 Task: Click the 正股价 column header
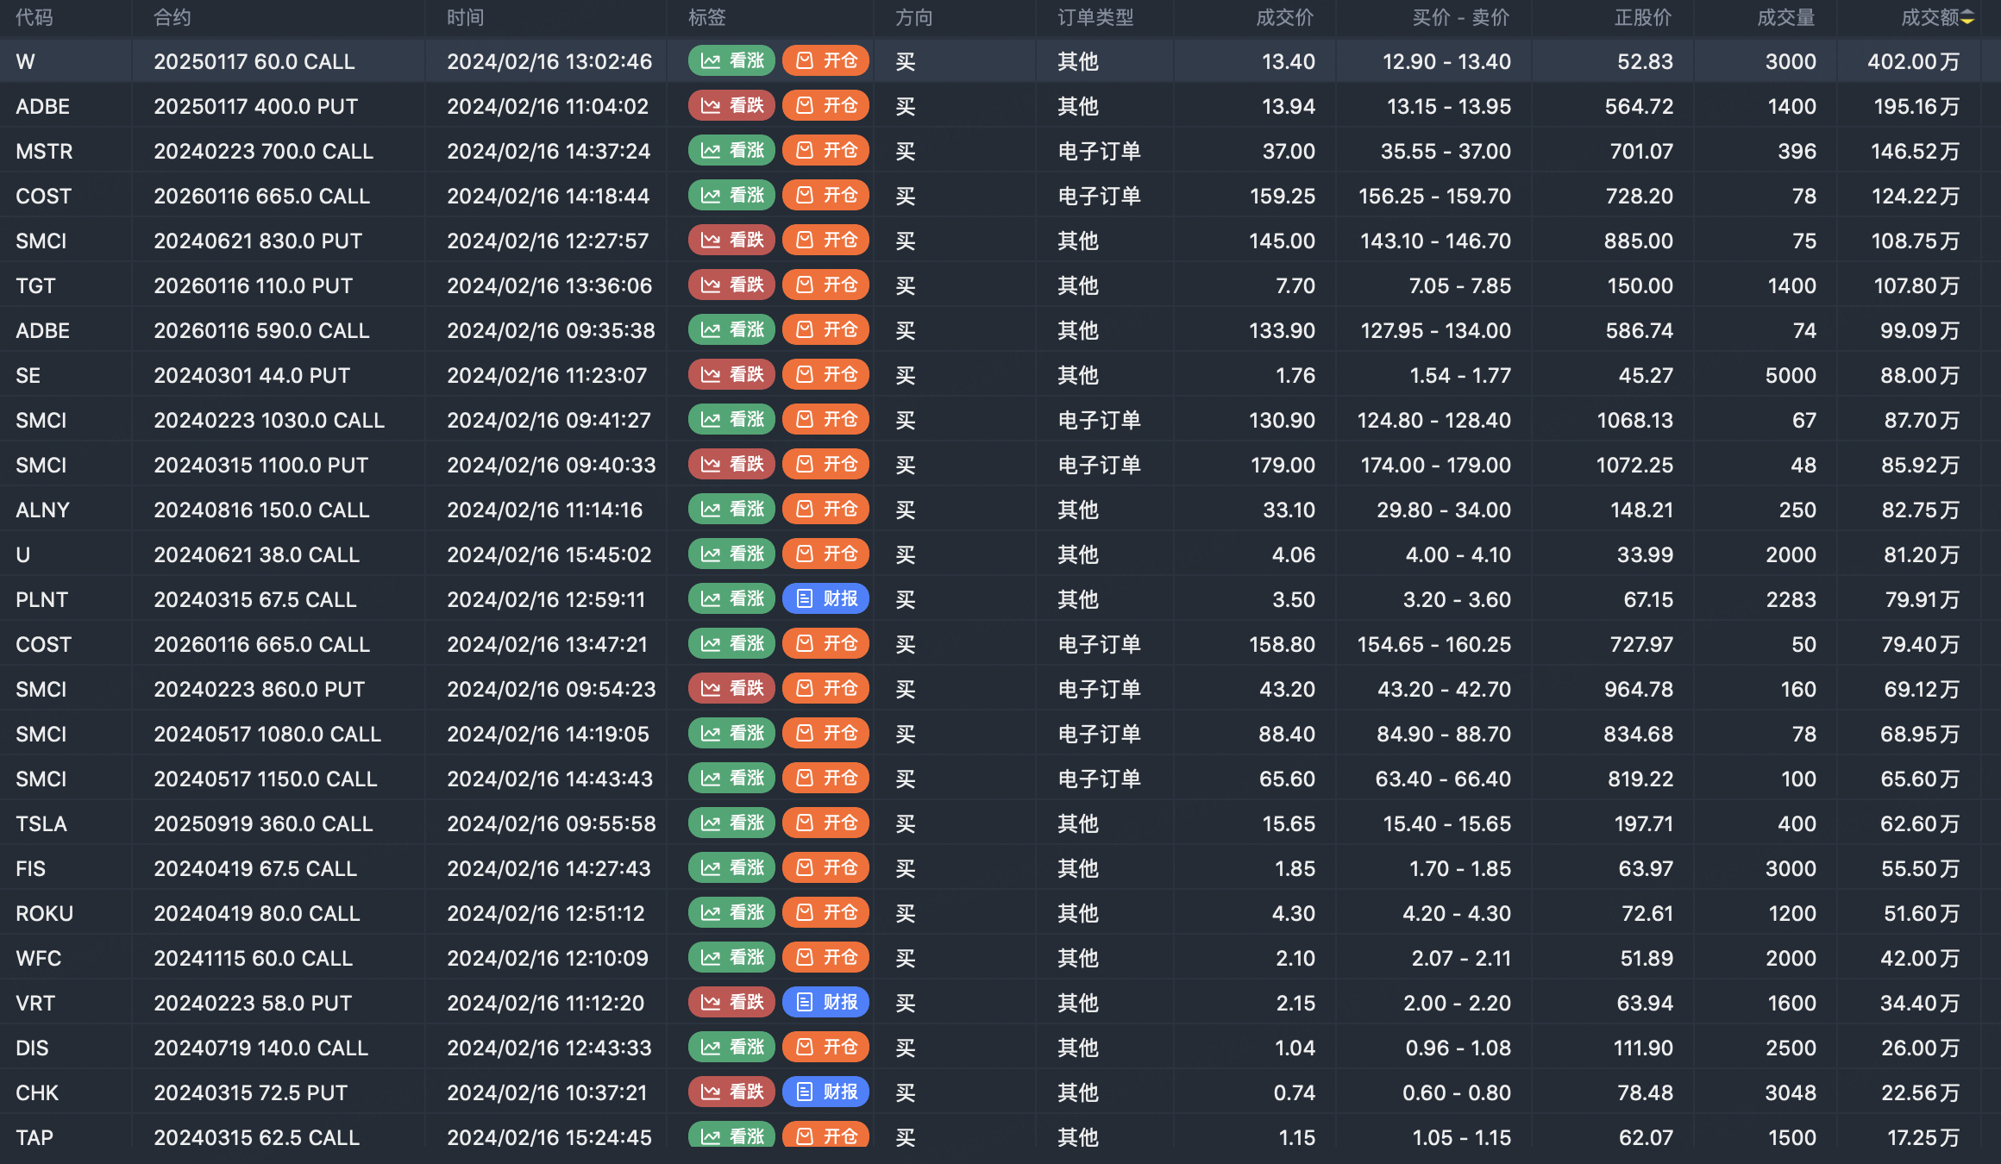click(x=1642, y=18)
